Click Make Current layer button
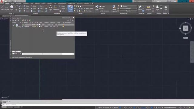194x109 pixels. (88, 8)
